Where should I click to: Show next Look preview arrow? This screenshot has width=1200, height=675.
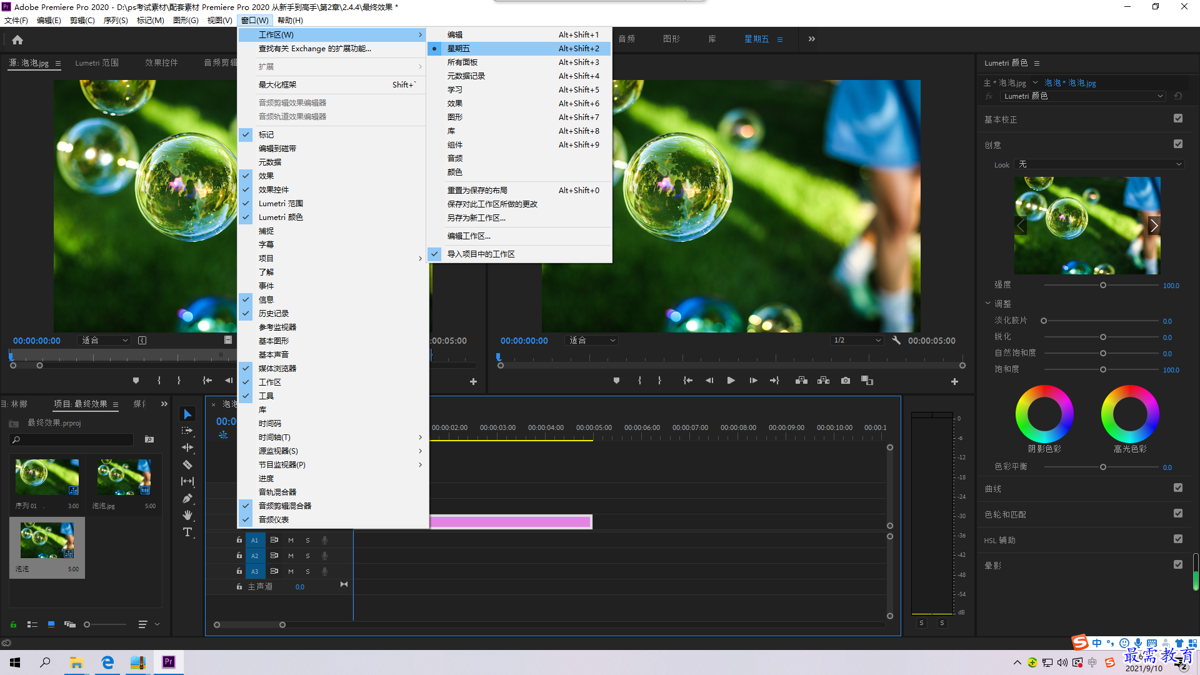[1154, 226]
